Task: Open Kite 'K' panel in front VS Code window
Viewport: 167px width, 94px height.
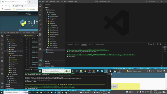Action: (x=40, y=34)
